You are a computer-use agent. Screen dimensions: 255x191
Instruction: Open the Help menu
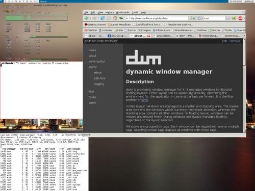143,12
